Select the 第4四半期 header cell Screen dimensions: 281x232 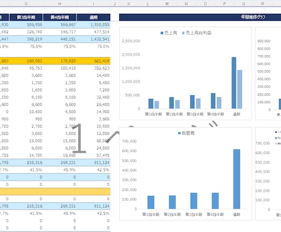pyautogui.click(x=60, y=17)
